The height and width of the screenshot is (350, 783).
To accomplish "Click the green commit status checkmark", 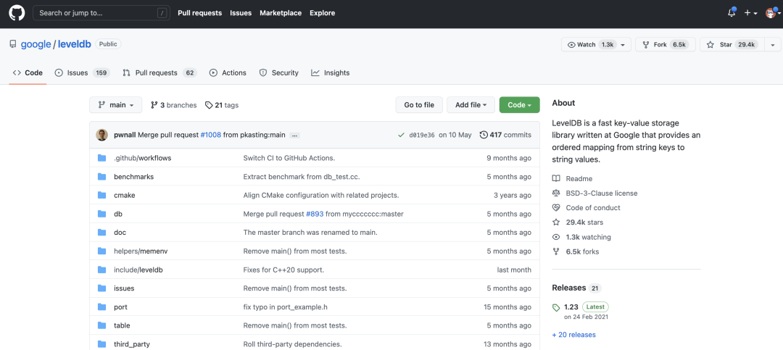I will (x=401, y=135).
